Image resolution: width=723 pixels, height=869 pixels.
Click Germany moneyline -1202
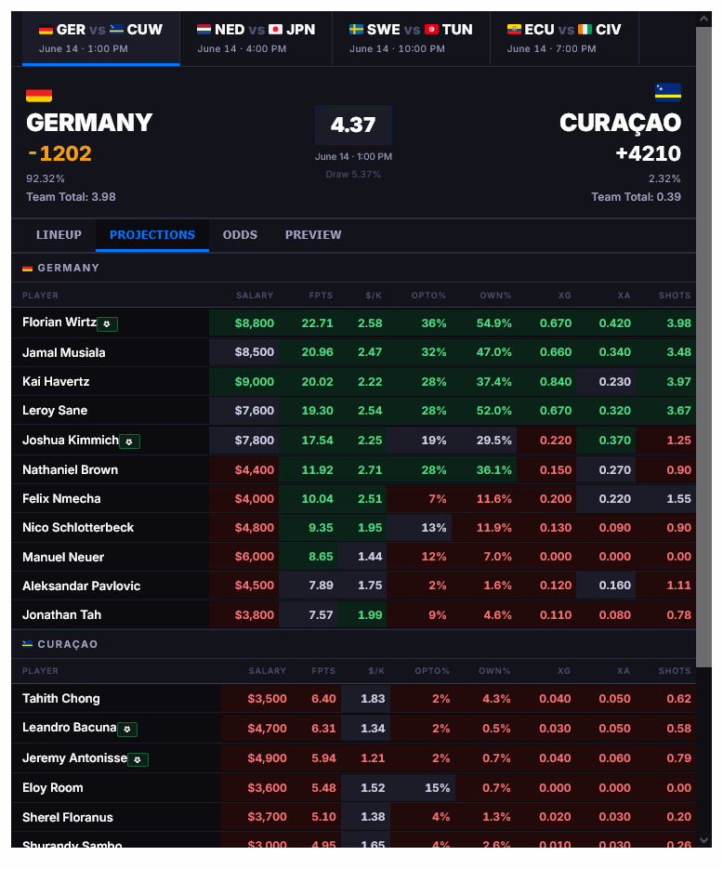tap(59, 153)
